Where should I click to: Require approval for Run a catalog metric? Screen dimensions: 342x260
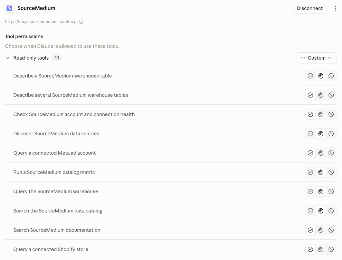tap(321, 173)
